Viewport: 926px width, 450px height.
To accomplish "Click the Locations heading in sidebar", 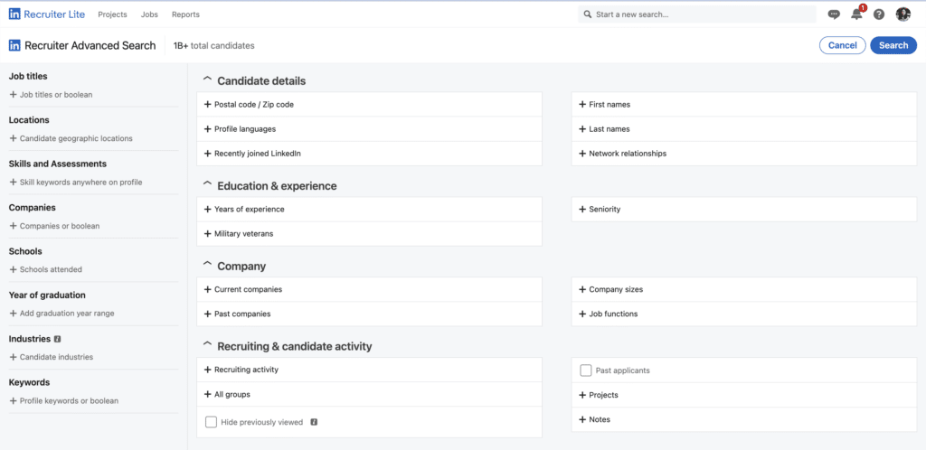I will [29, 119].
